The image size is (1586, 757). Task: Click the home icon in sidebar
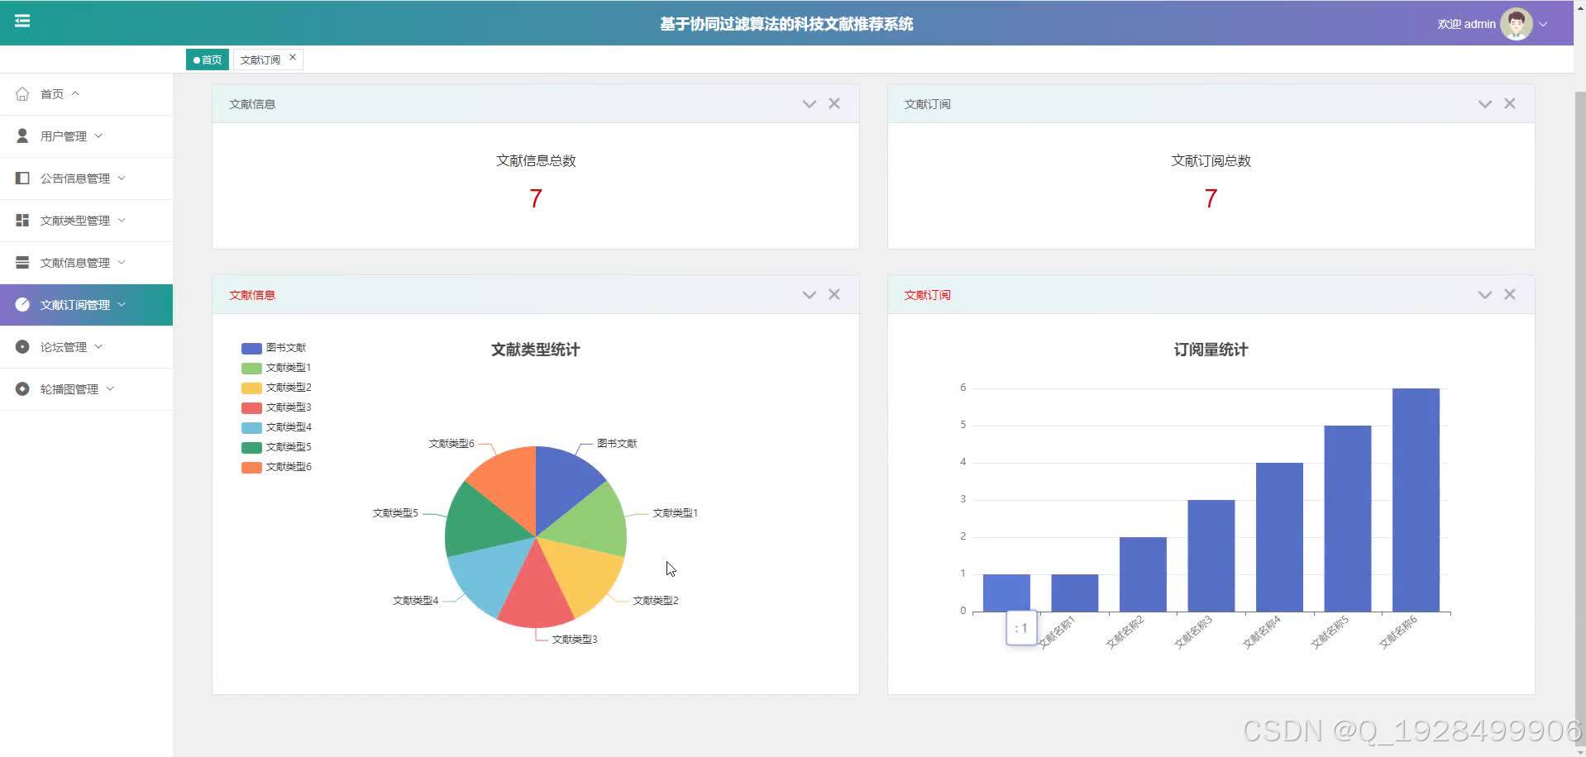[x=22, y=93]
